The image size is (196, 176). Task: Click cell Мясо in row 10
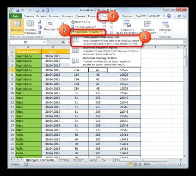(x=28, y=93)
